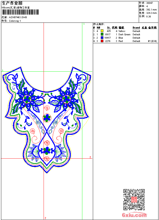
Task: Click stitch count 2276 in Red row
Action: coord(108,41)
